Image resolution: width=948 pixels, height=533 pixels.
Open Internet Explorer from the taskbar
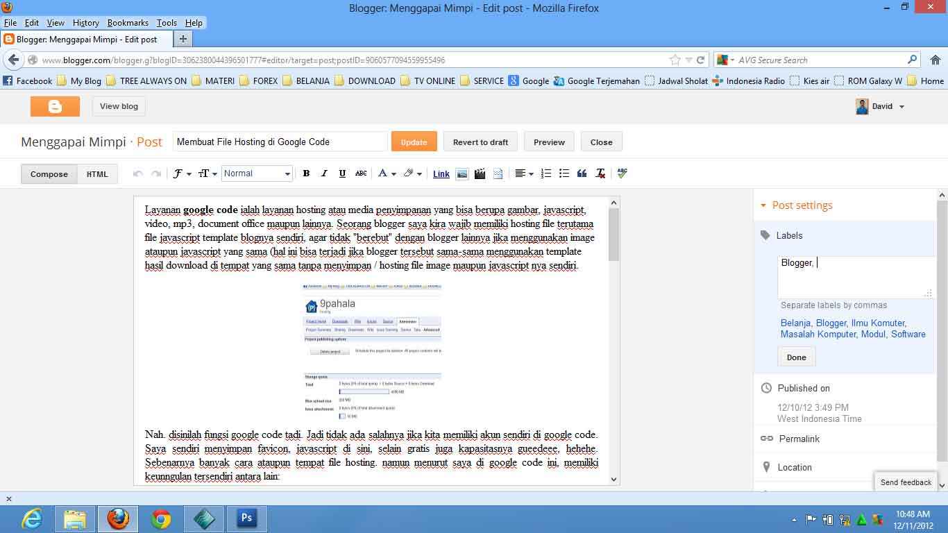tap(32, 518)
